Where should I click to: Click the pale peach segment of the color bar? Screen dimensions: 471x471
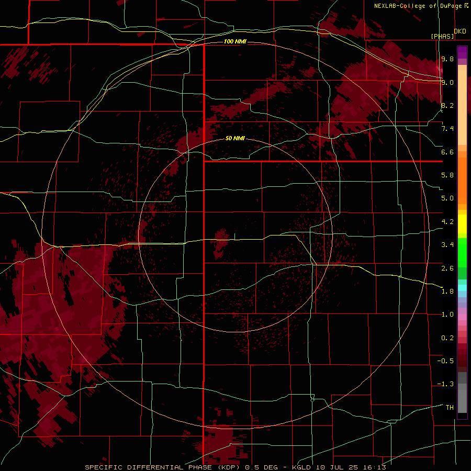(462, 107)
